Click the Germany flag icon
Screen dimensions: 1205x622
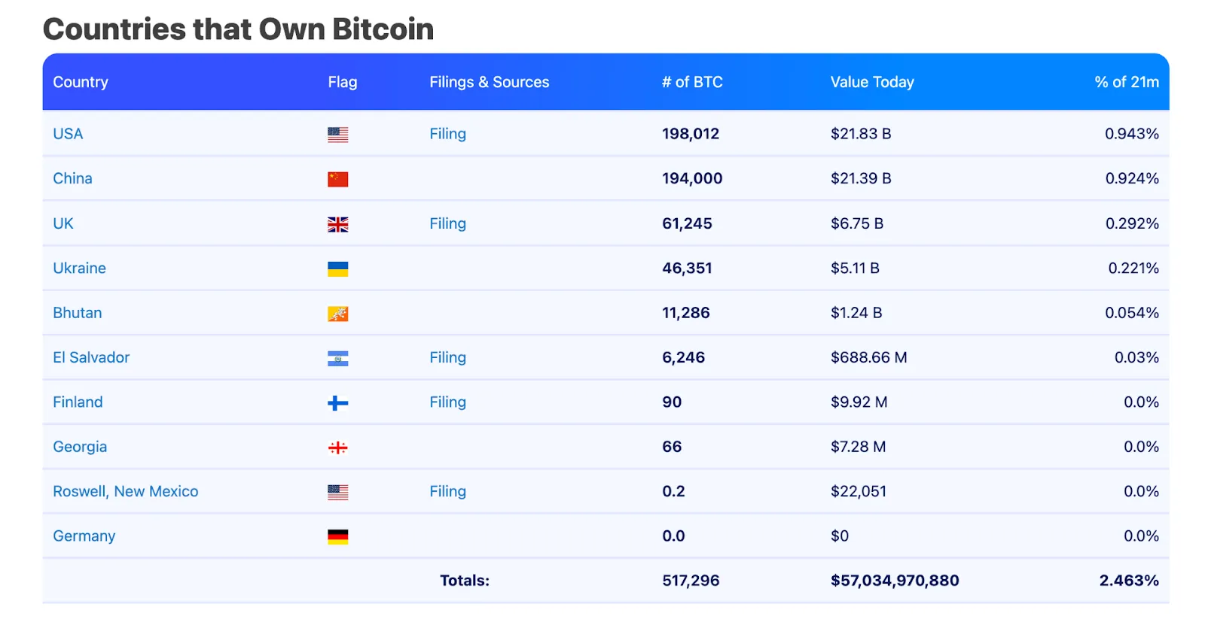tap(338, 536)
